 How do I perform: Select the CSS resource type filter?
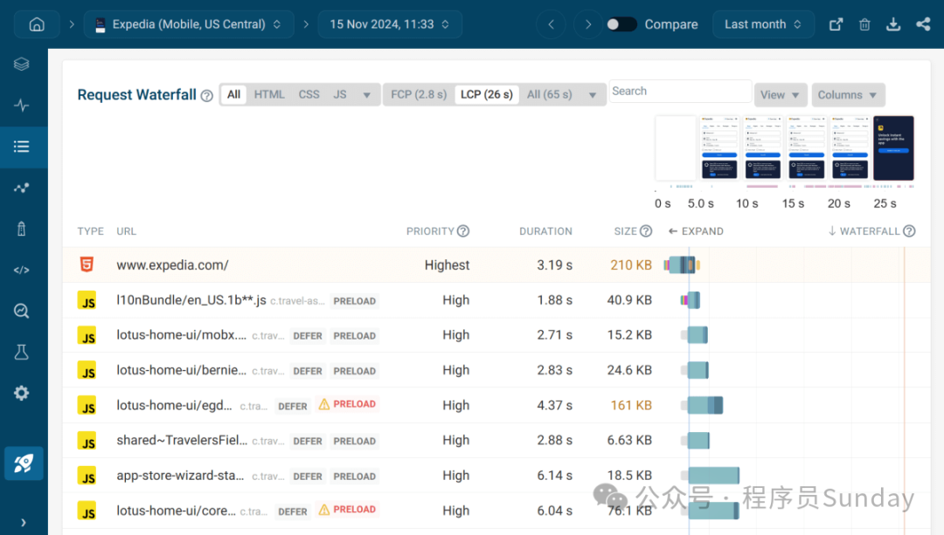309,94
